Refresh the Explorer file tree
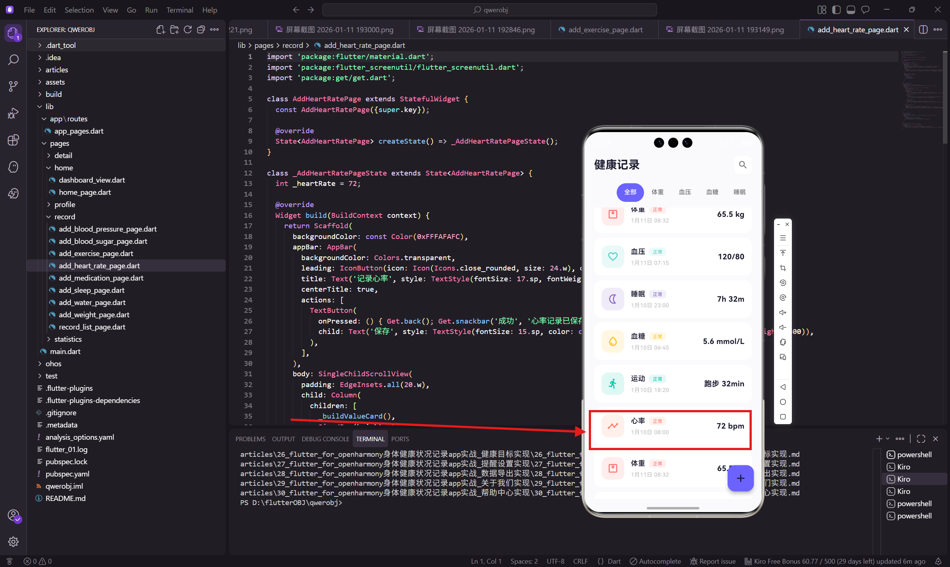950x567 pixels. (x=187, y=29)
